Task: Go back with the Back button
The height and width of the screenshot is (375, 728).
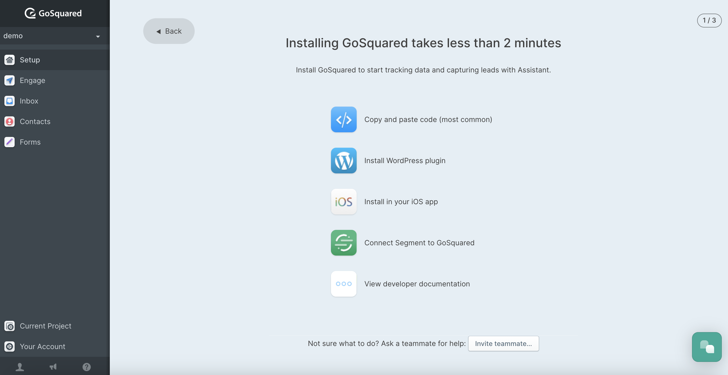Action: point(169,31)
